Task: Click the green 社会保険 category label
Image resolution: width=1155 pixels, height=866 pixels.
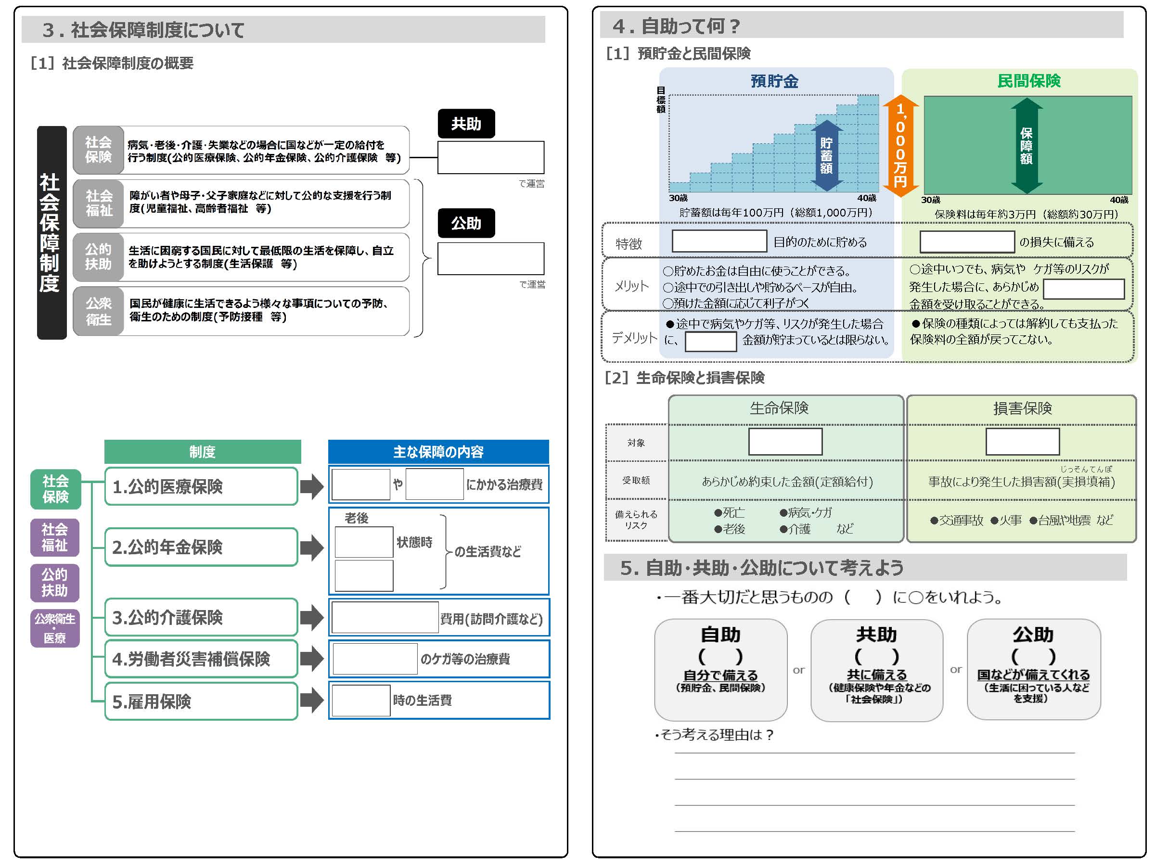Action: [55, 489]
